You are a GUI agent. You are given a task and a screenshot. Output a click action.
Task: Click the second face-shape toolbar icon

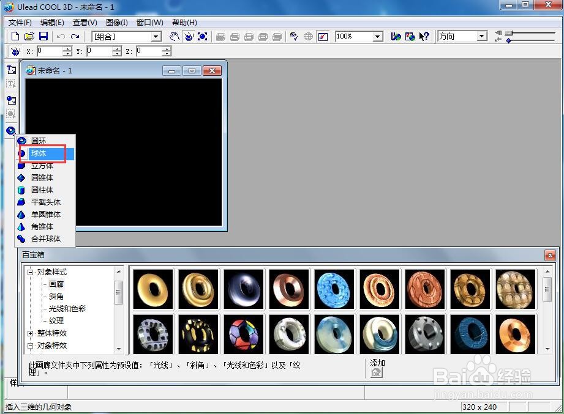pyautogui.click(x=235, y=37)
